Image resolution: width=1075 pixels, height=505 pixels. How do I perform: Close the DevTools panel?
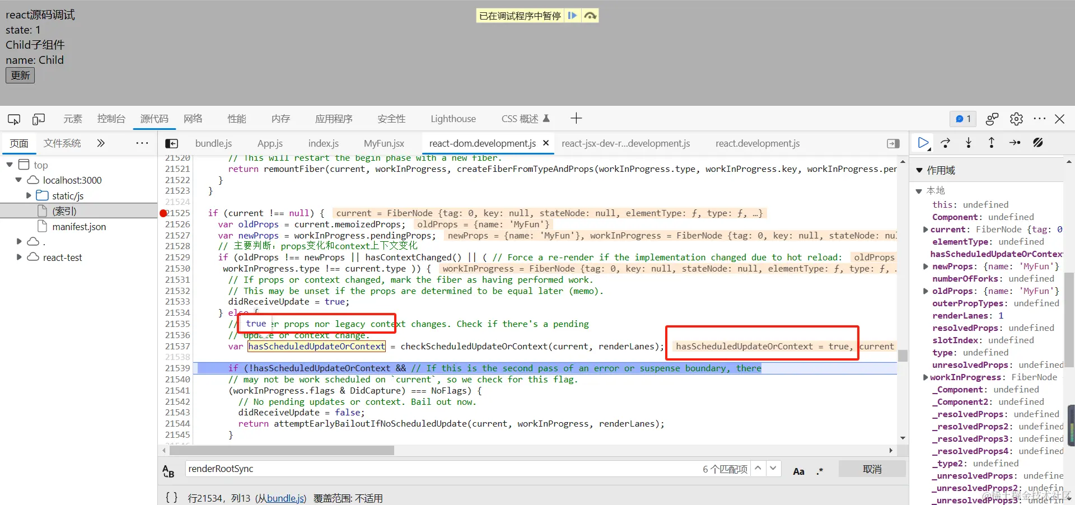pyautogui.click(x=1060, y=119)
